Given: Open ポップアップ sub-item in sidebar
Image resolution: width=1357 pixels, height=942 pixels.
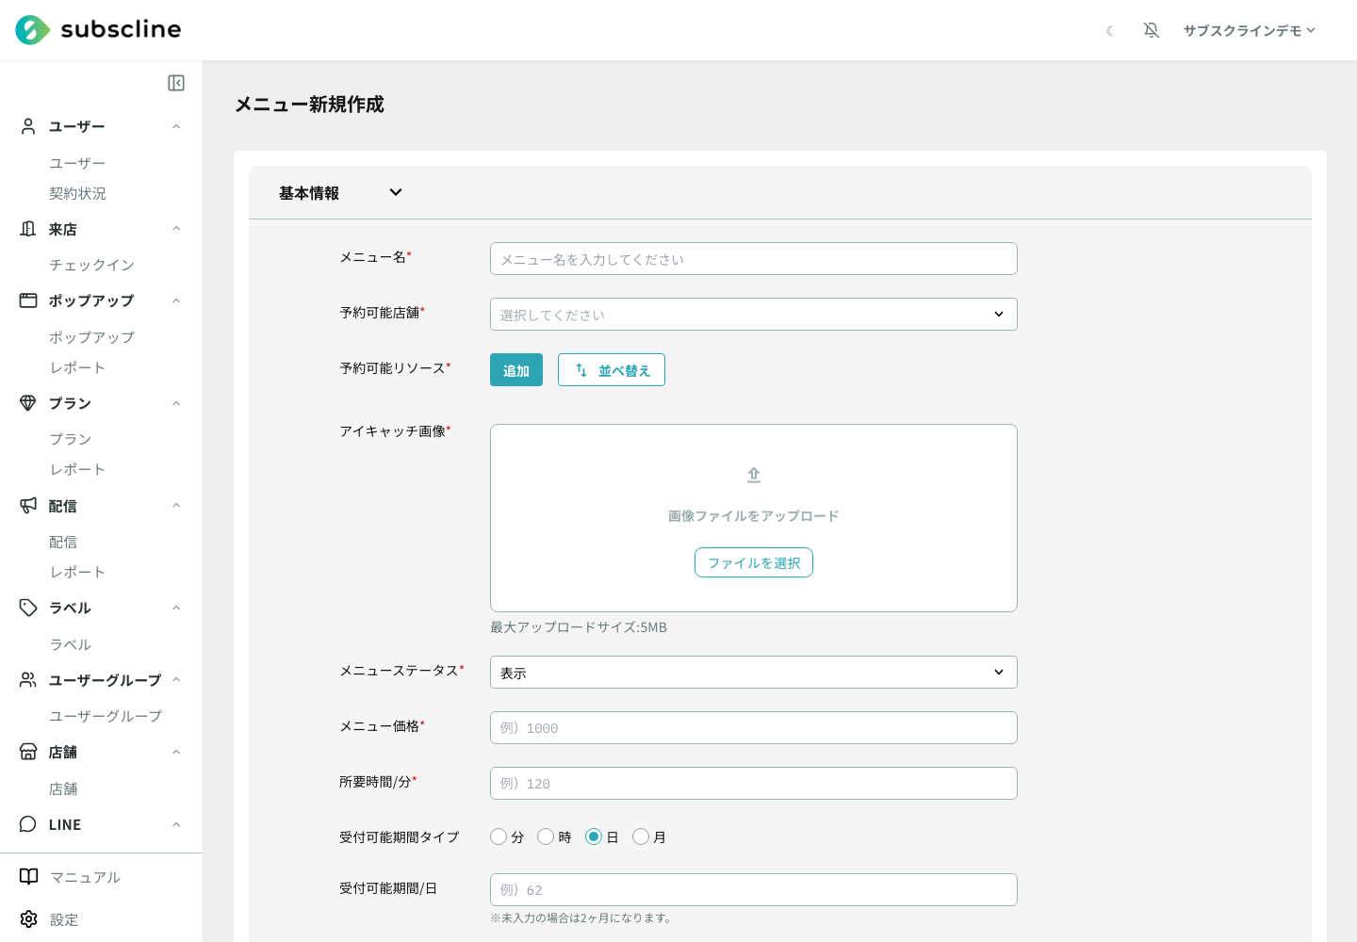Looking at the screenshot, I should [91, 337].
